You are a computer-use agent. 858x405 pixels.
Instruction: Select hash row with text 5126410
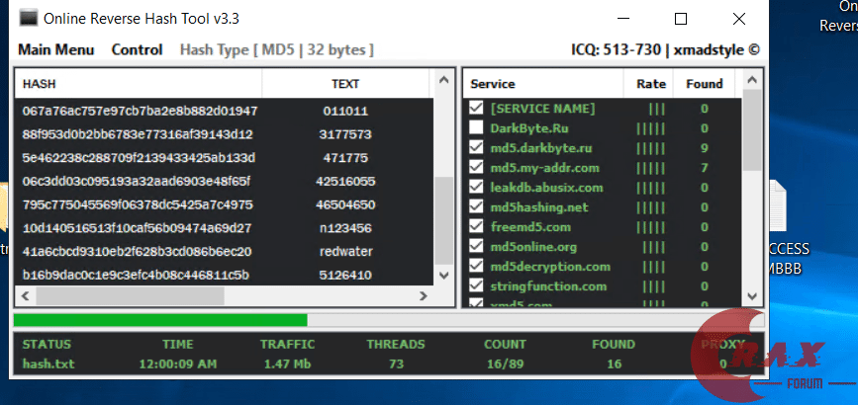[x=225, y=275]
